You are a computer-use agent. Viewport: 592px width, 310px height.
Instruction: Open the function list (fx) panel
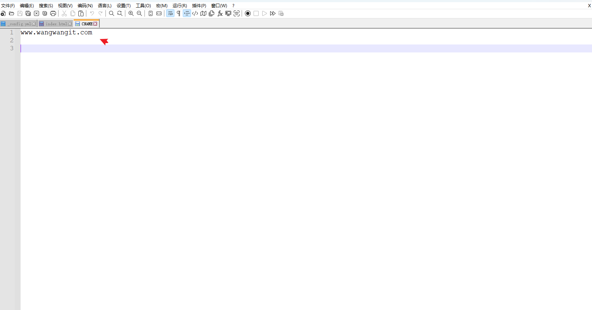pos(220,13)
